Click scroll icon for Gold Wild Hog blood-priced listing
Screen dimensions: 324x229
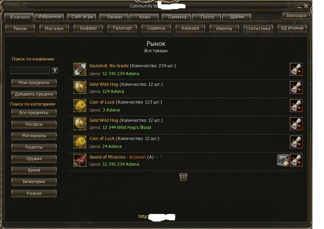(x=296, y=124)
